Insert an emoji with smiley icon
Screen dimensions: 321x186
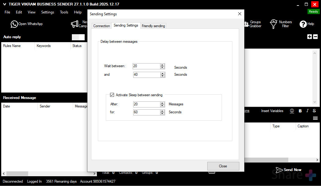point(292,111)
